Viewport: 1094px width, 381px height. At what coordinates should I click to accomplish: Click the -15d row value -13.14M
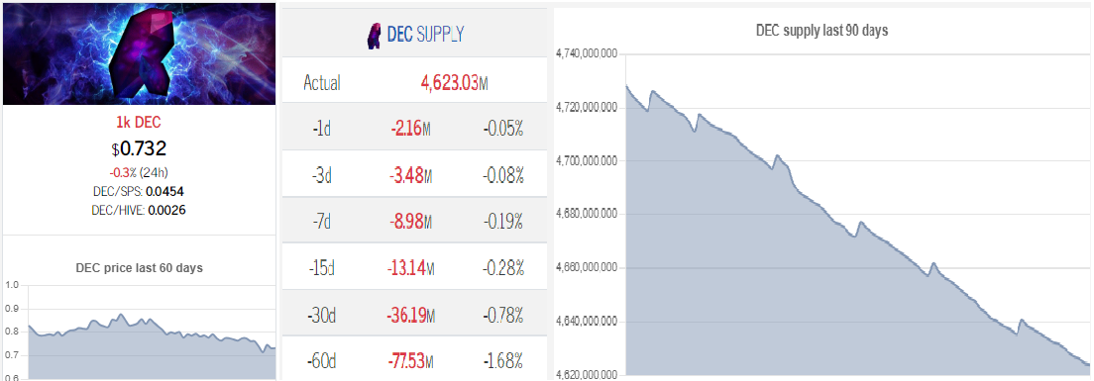click(410, 267)
